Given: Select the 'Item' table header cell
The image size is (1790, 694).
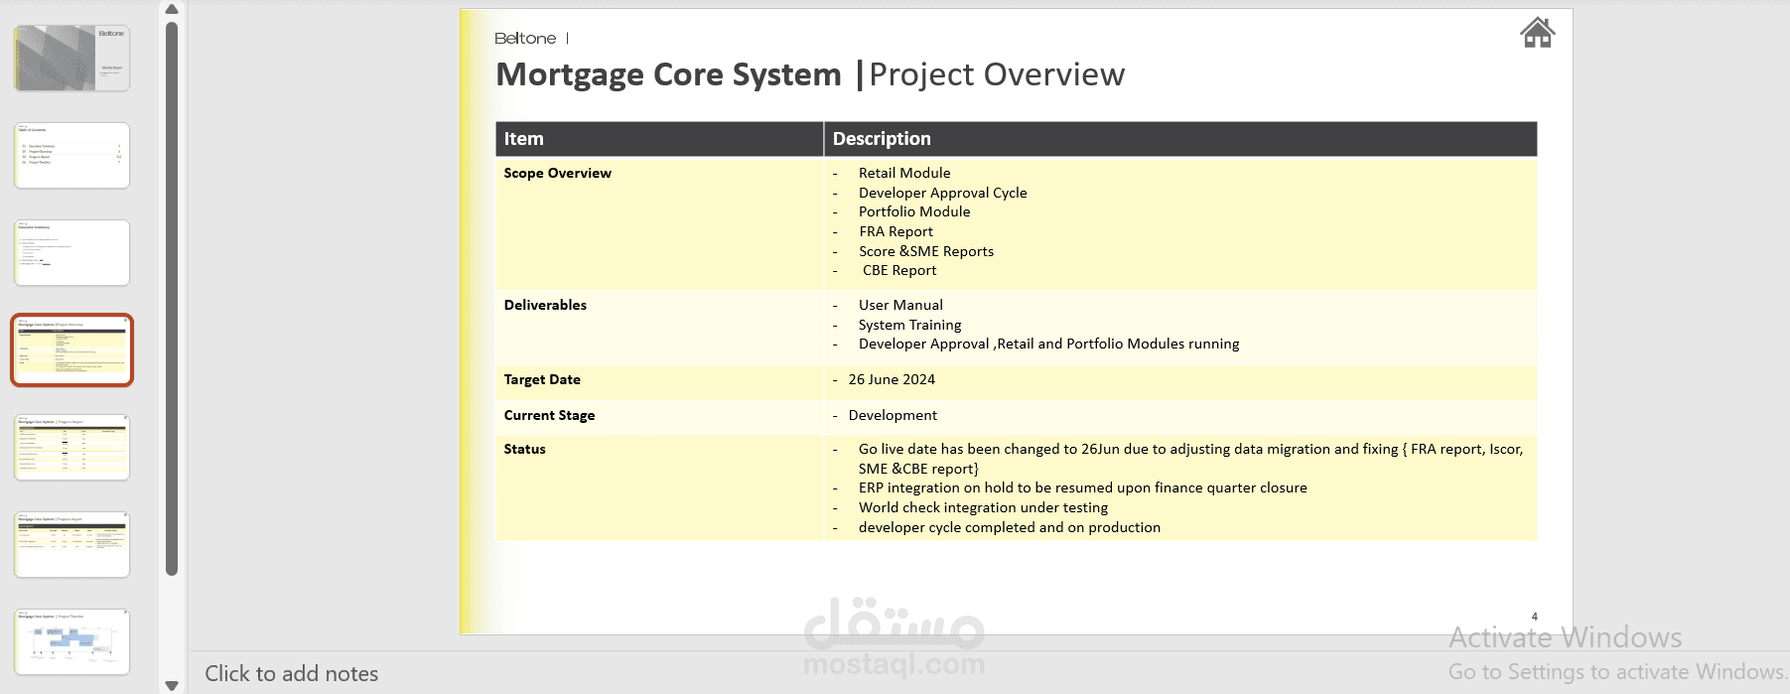Looking at the screenshot, I should (x=659, y=139).
